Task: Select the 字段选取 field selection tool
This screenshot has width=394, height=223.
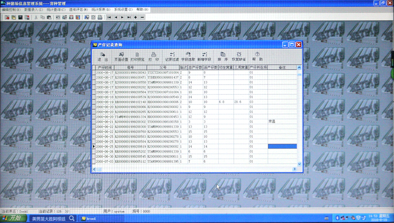Action: [188, 56]
